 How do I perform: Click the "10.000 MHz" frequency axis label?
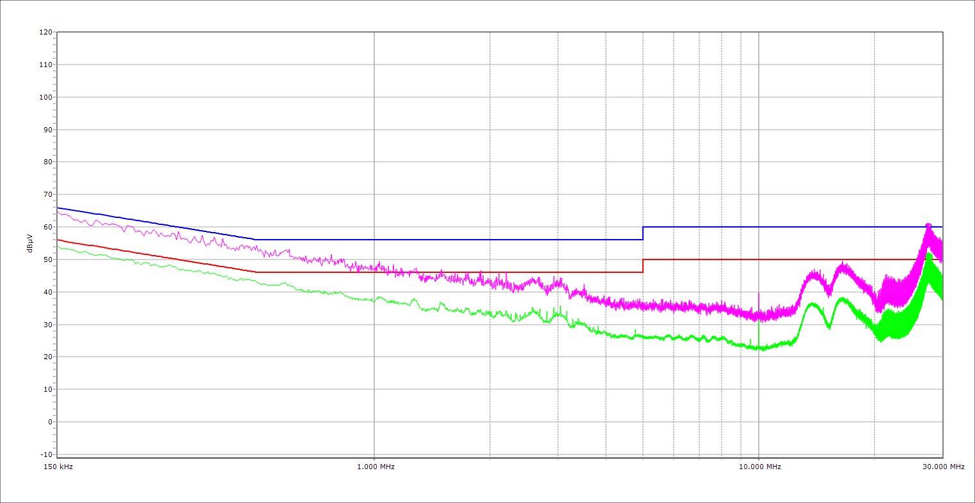(759, 467)
